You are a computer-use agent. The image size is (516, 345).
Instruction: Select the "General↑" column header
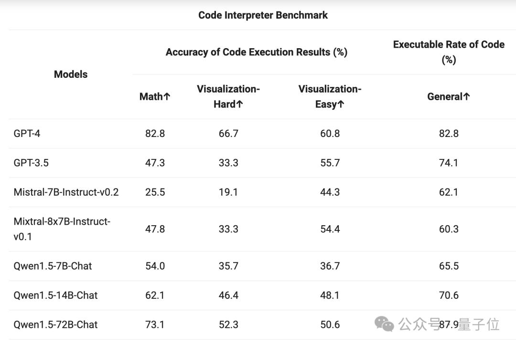[x=449, y=96]
